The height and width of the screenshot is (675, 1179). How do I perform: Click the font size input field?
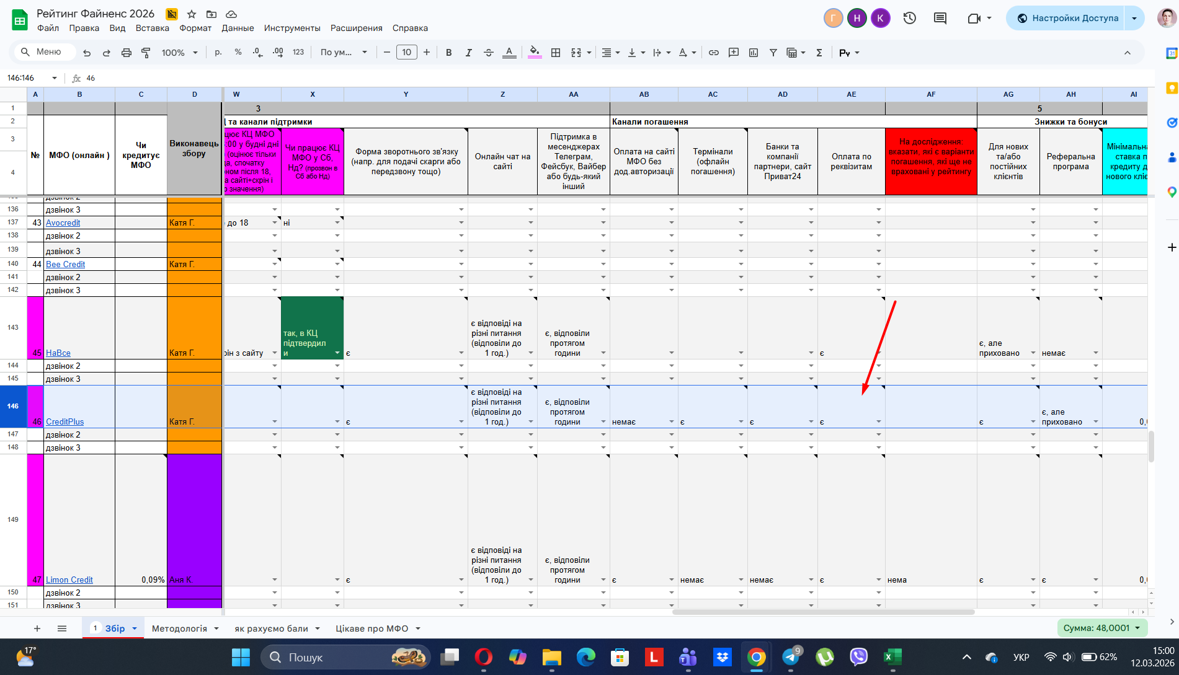coord(407,53)
